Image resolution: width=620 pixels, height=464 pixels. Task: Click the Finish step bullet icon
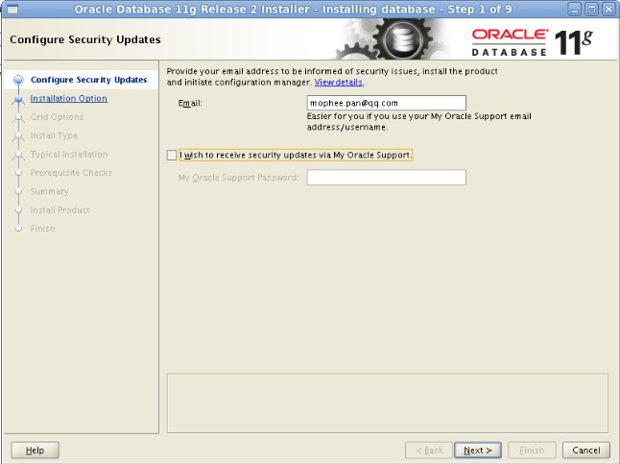pos(18,229)
